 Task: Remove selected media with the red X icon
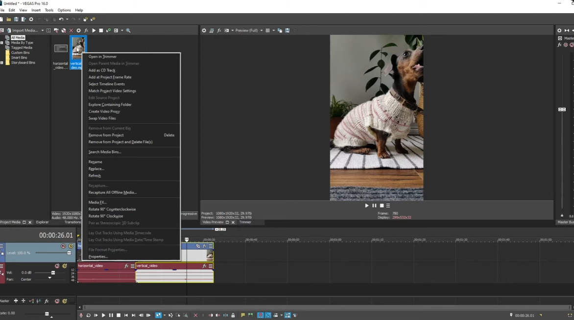[71, 30]
